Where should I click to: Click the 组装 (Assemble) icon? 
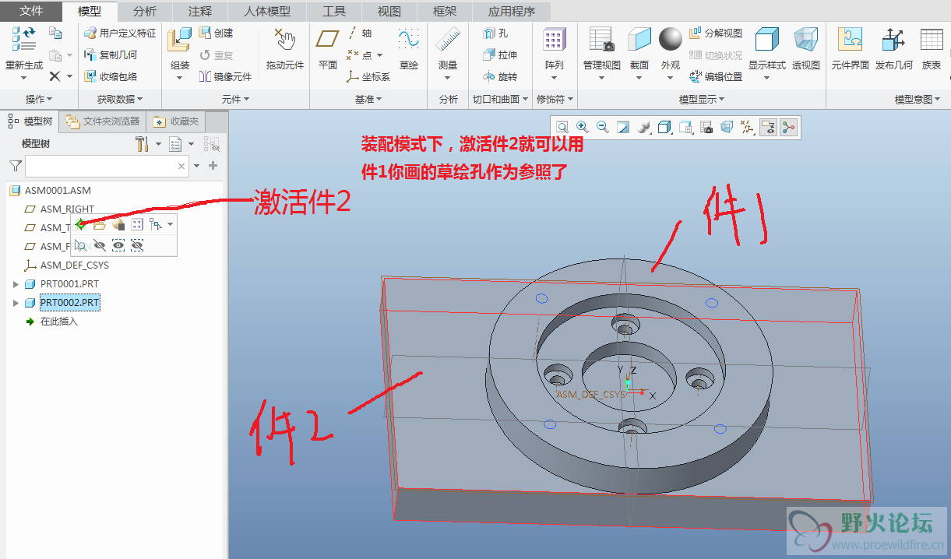[x=180, y=39]
